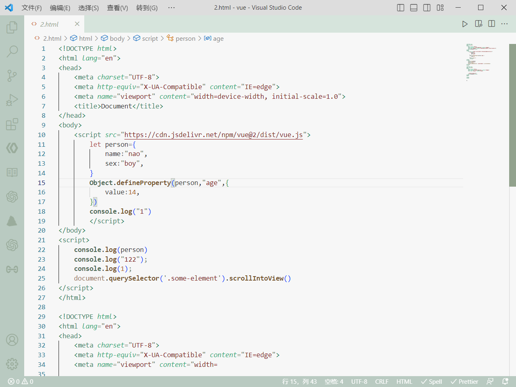Open the Explorer view in activity bar

[12, 27]
